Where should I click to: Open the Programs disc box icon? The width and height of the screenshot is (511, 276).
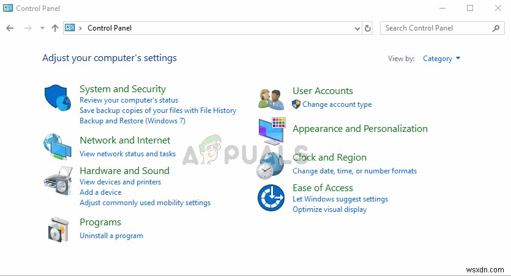58,230
